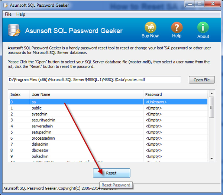
Task: Click the Open File button
Action: 202,80
